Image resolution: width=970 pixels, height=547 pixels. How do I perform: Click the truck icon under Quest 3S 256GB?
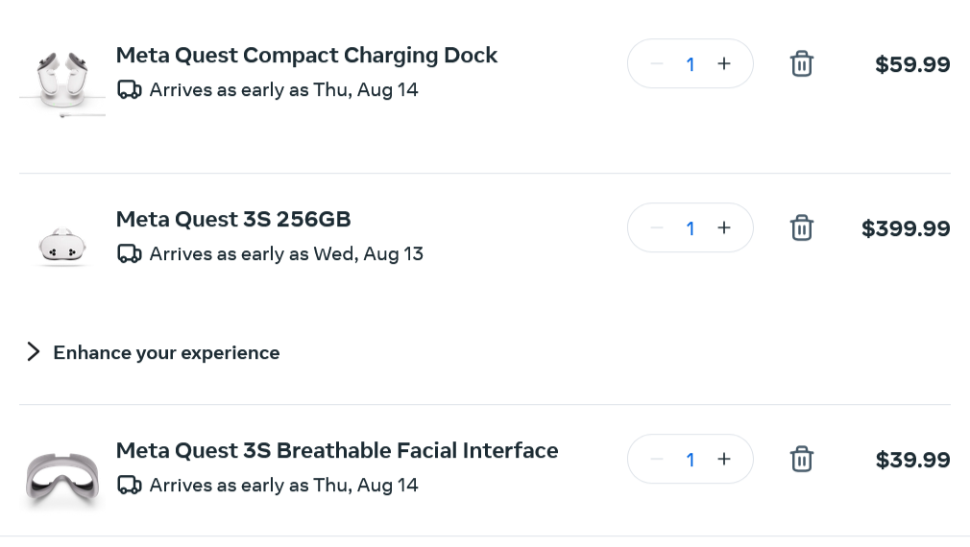[x=129, y=254]
